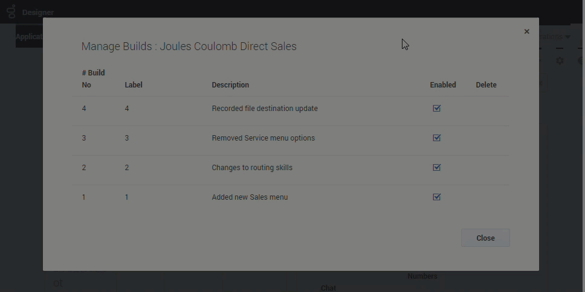The width and height of the screenshot is (585, 292).
Task: Click the Enabled column header
Action: tap(443, 85)
